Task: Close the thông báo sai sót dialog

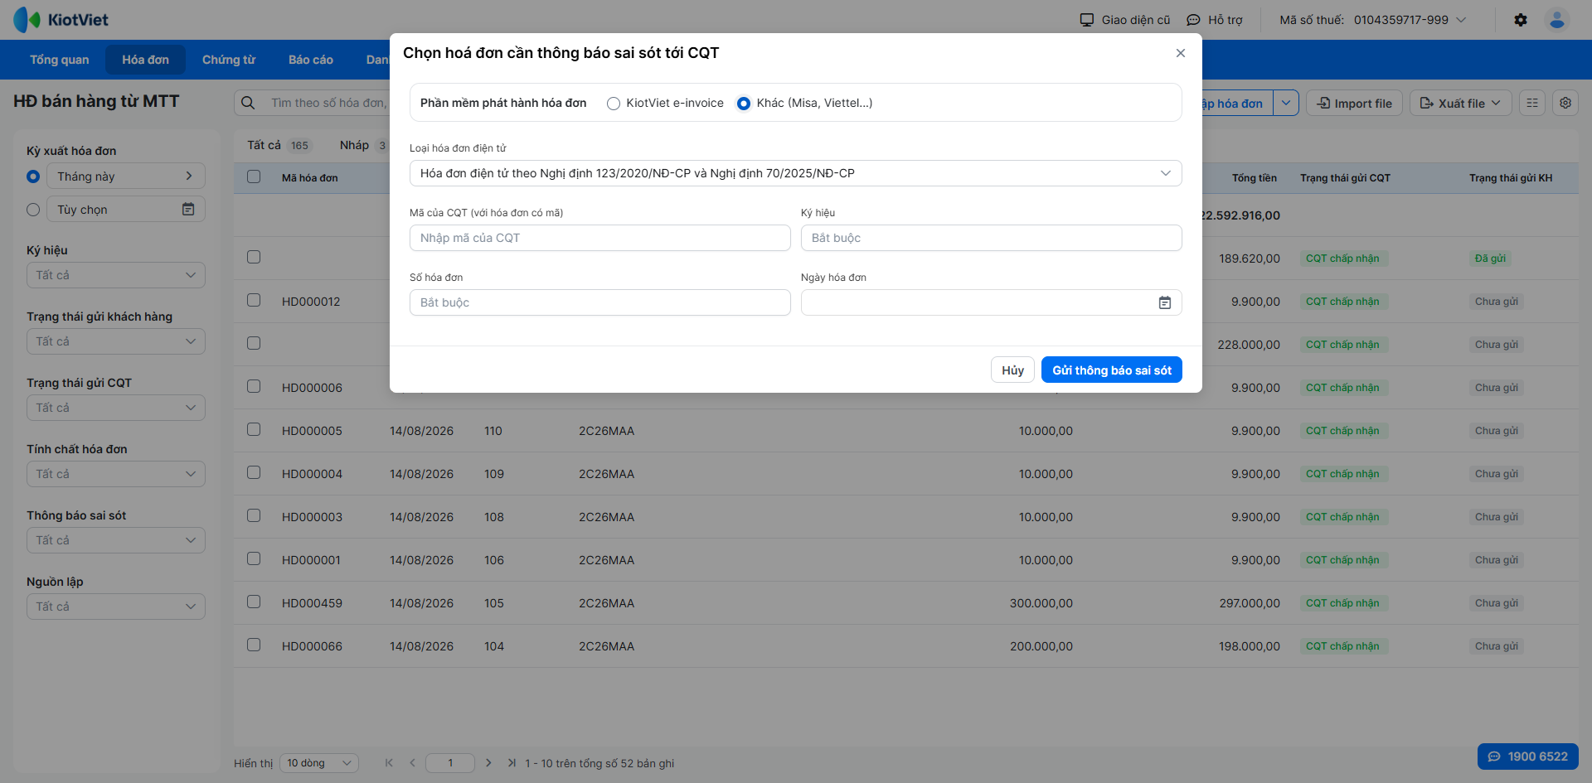Action: point(1181,53)
